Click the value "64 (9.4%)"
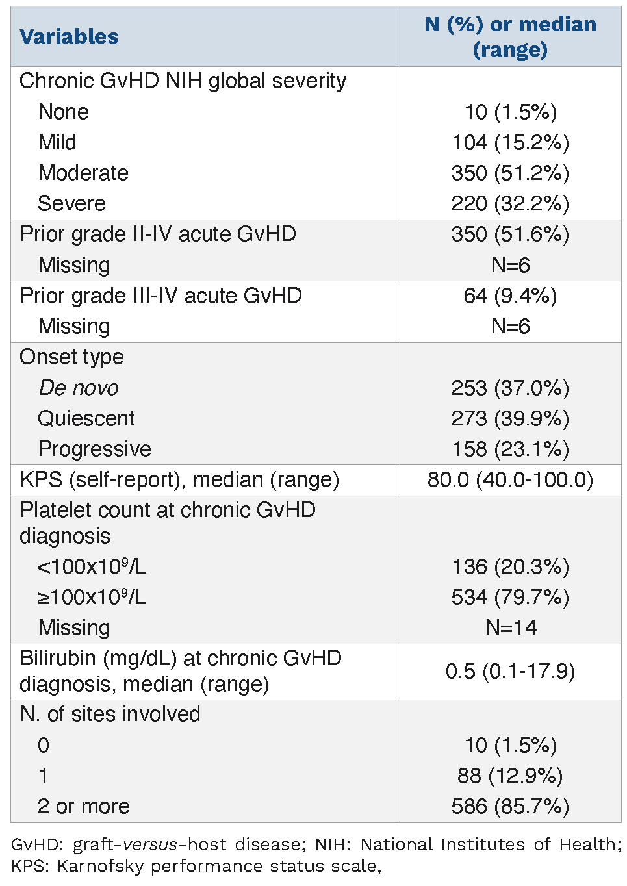Screen dimensions: 627x886 pyautogui.click(x=510, y=296)
